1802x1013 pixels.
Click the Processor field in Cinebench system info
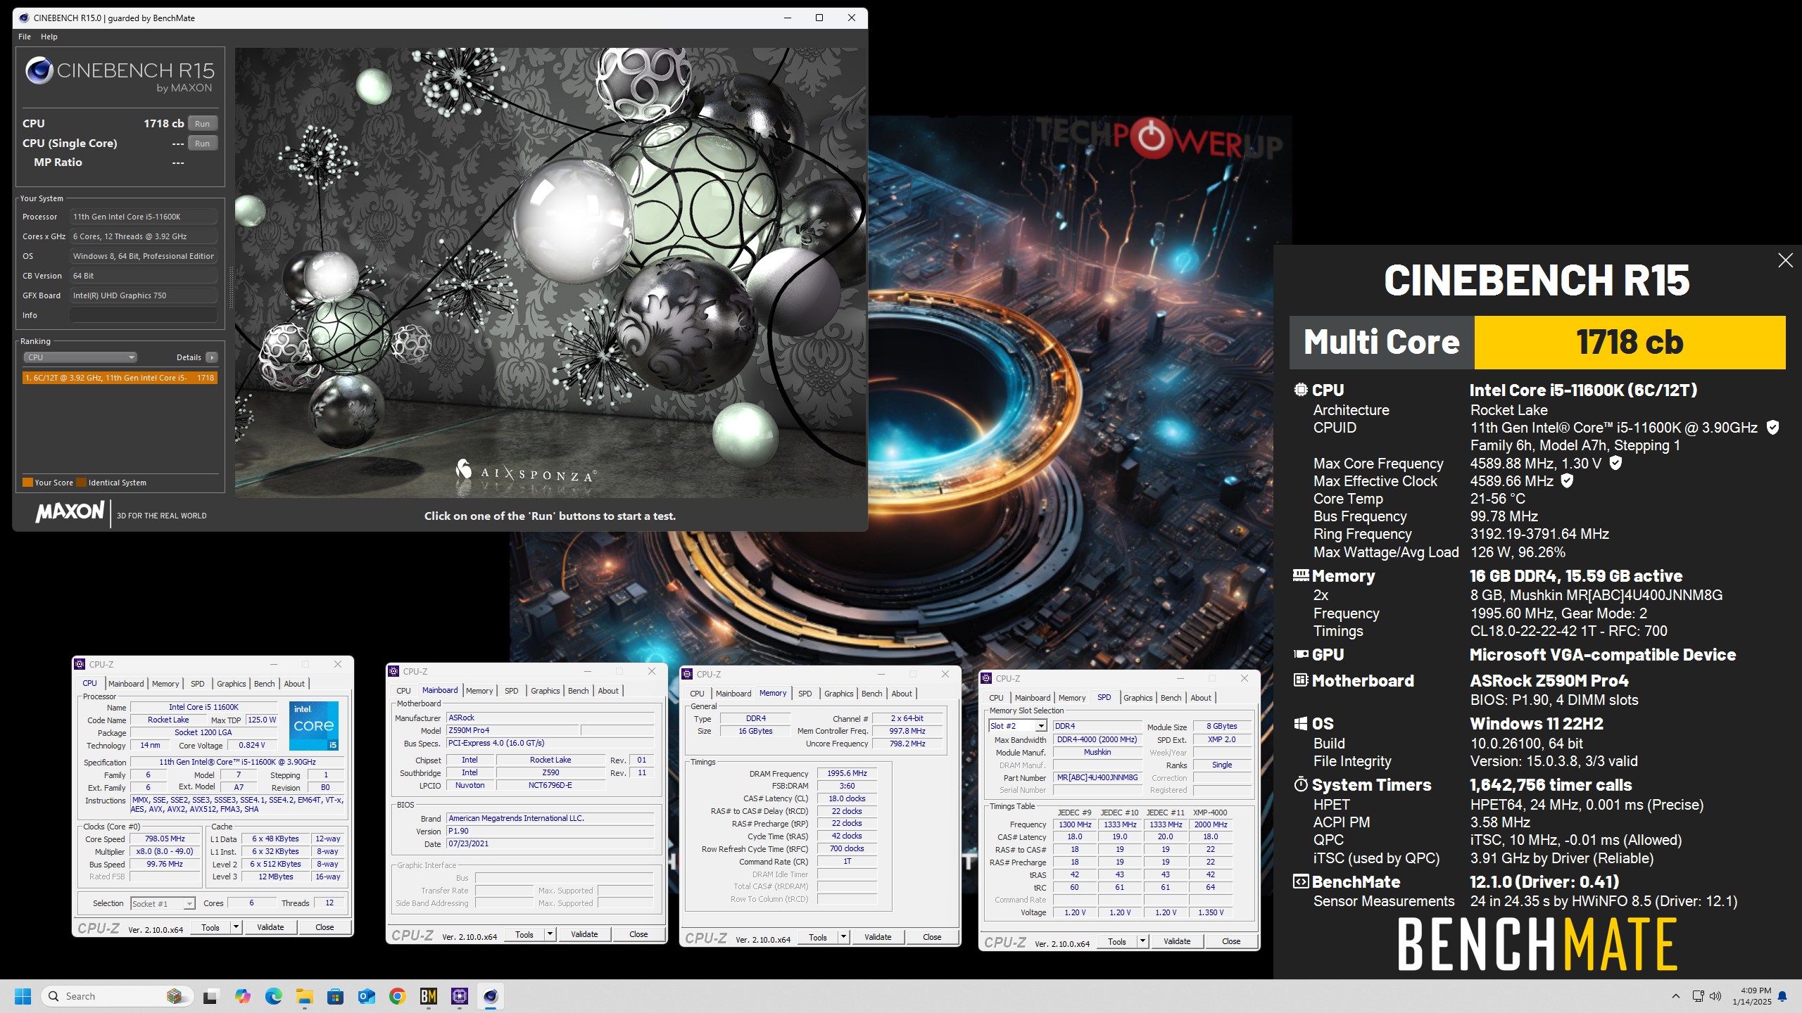tap(144, 217)
